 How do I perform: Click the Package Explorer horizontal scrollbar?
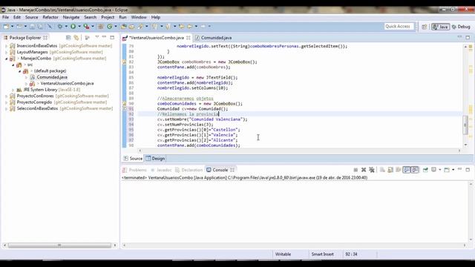coord(59,245)
